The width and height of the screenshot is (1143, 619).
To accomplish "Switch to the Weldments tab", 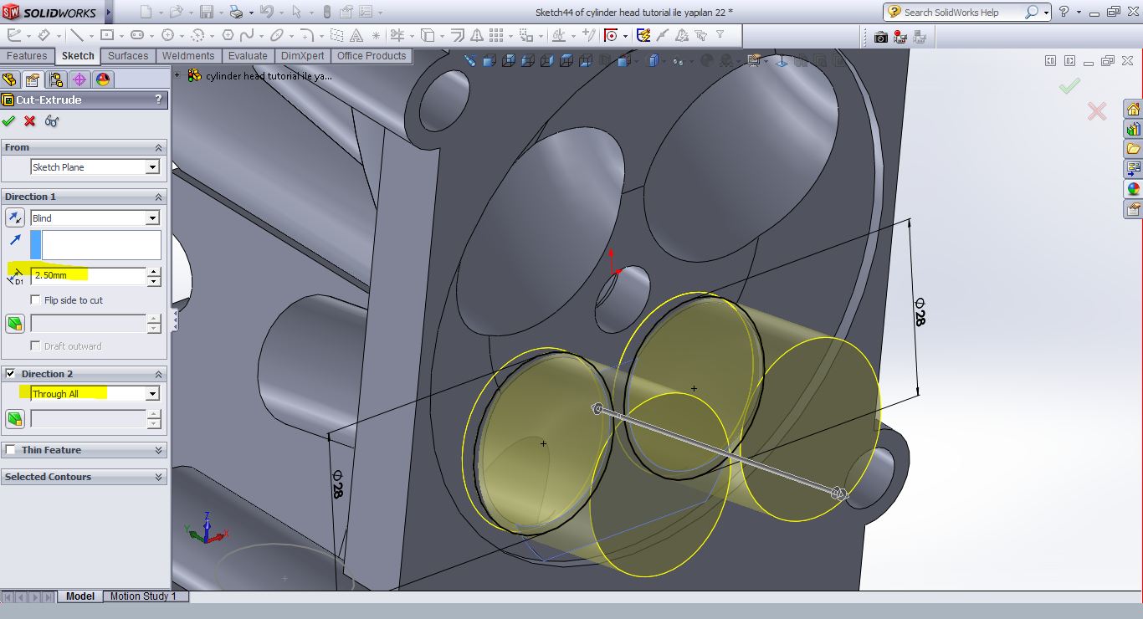I will tap(188, 56).
